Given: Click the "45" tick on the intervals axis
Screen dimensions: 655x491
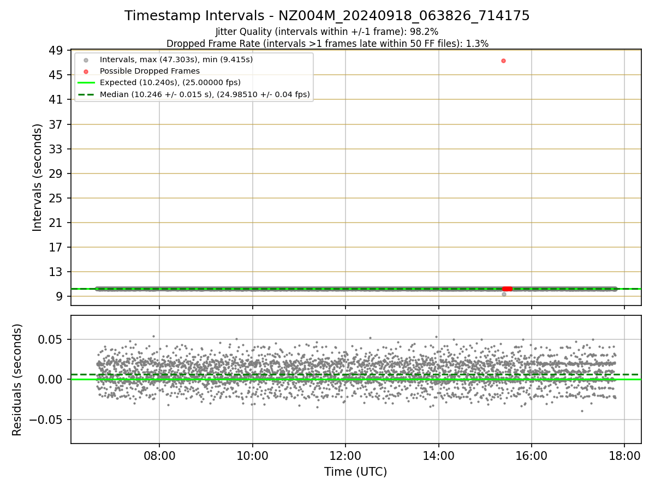Looking at the screenshot, I should [57, 75].
